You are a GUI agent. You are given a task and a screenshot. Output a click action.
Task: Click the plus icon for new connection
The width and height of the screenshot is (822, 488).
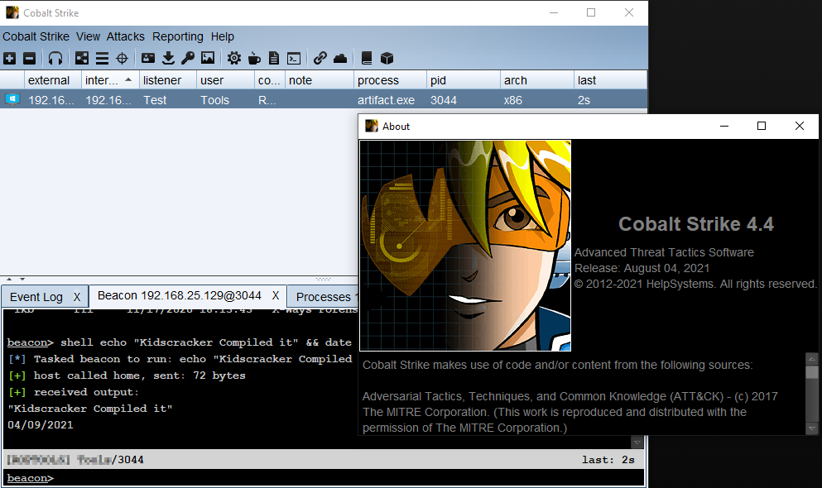9,58
